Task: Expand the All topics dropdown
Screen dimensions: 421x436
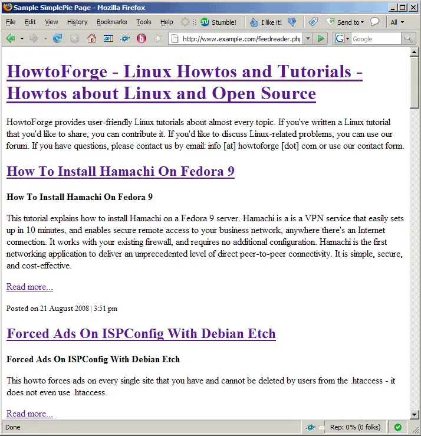Action: click(397, 22)
